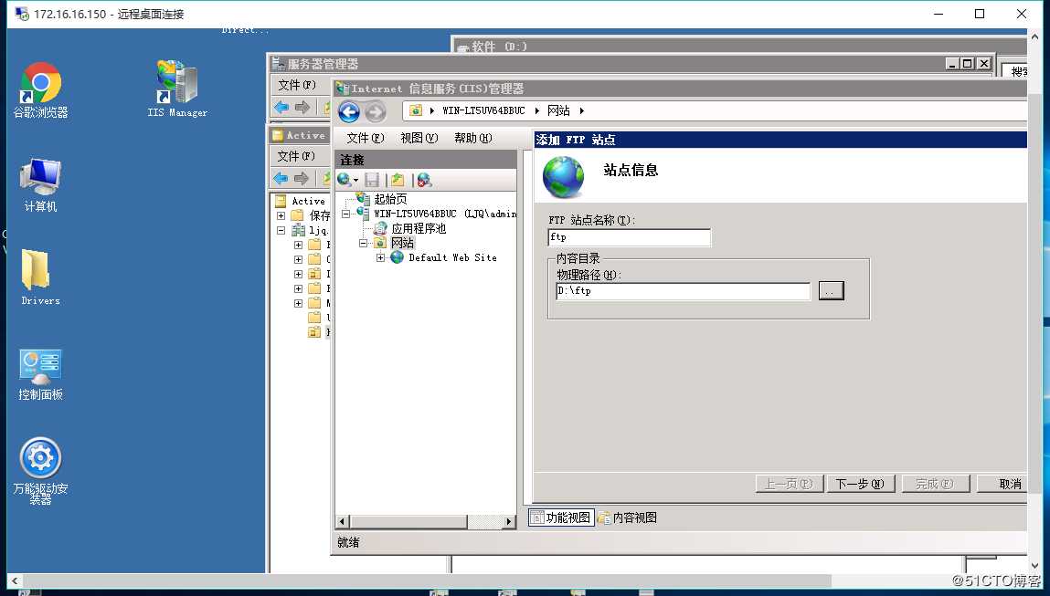Click the breadcrumb home icon

pyautogui.click(x=416, y=110)
